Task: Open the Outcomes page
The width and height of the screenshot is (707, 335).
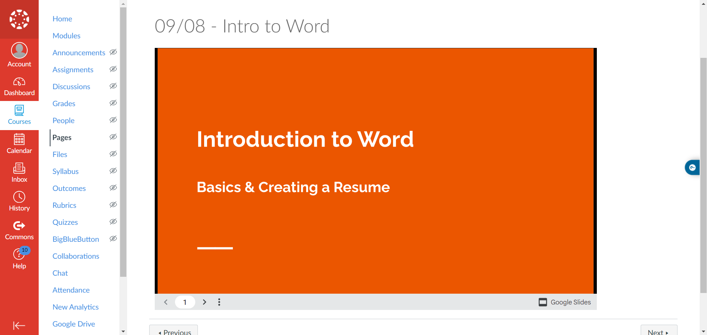Action: click(x=69, y=188)
